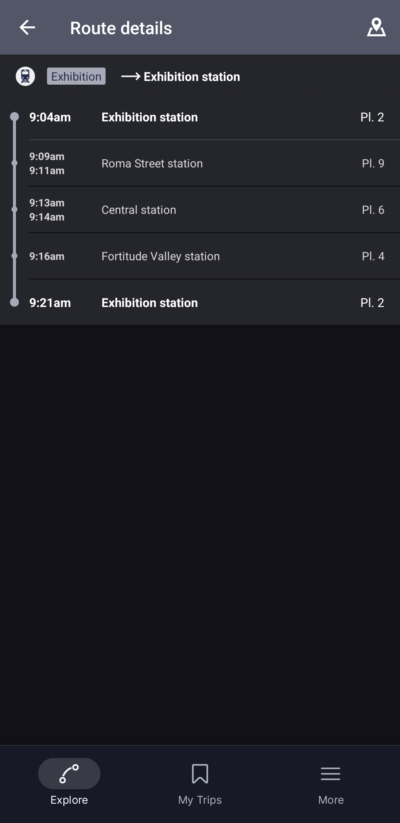
Task: Tap the Explore route icon
Action: (x=69, y=774)
